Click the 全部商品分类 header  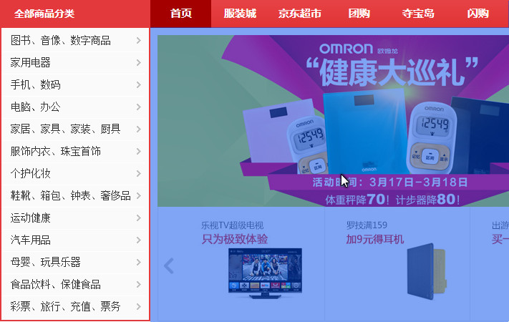[44, 14]
